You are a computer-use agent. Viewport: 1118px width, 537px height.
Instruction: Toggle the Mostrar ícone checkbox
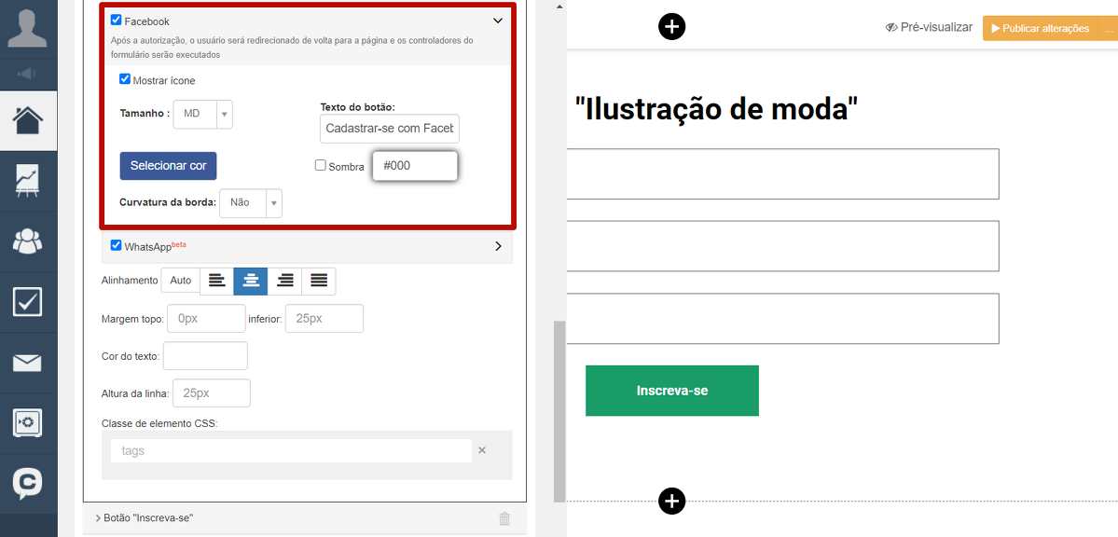[125, 79]
